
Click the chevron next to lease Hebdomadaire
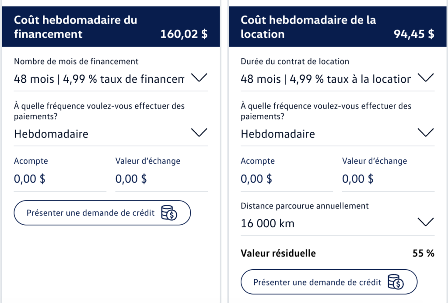tap(426, 133)
